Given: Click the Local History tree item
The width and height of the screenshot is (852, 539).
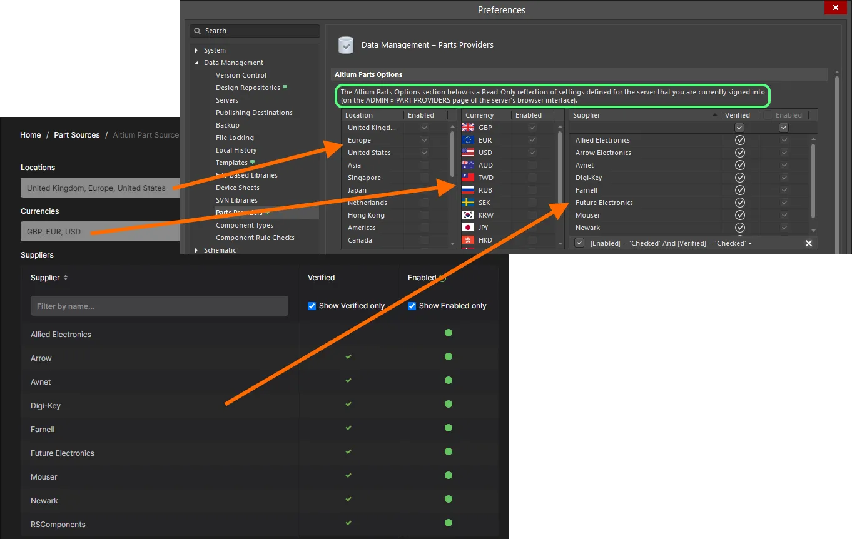Looking at the screenshot, I should 236,150.
